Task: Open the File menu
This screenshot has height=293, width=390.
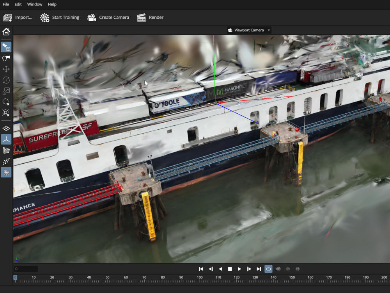Action: click(x=6, y=4)
